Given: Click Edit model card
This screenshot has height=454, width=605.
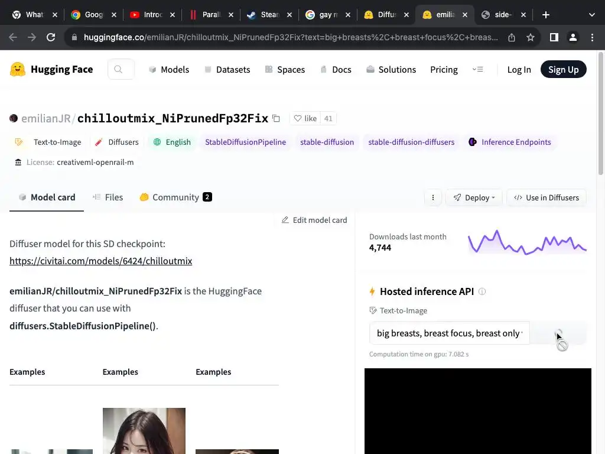Looking at the screenshot, I should 314,220.
